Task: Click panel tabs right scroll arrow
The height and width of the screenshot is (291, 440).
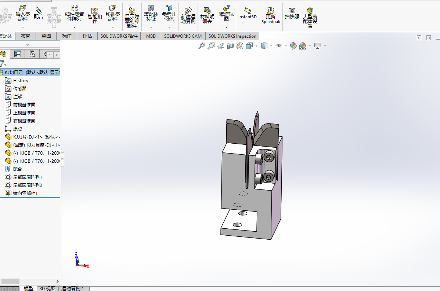Action: (x=57, y=55)
